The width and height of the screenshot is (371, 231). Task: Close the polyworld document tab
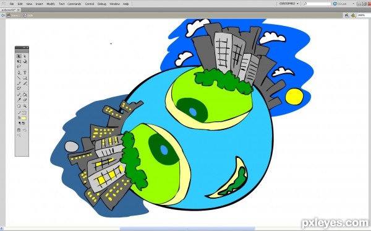[19, 10]
